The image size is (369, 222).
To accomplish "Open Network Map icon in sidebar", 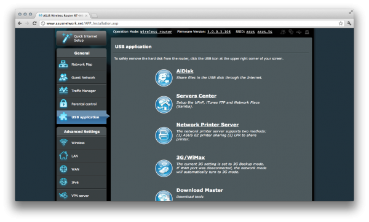I will coord(63,64).
